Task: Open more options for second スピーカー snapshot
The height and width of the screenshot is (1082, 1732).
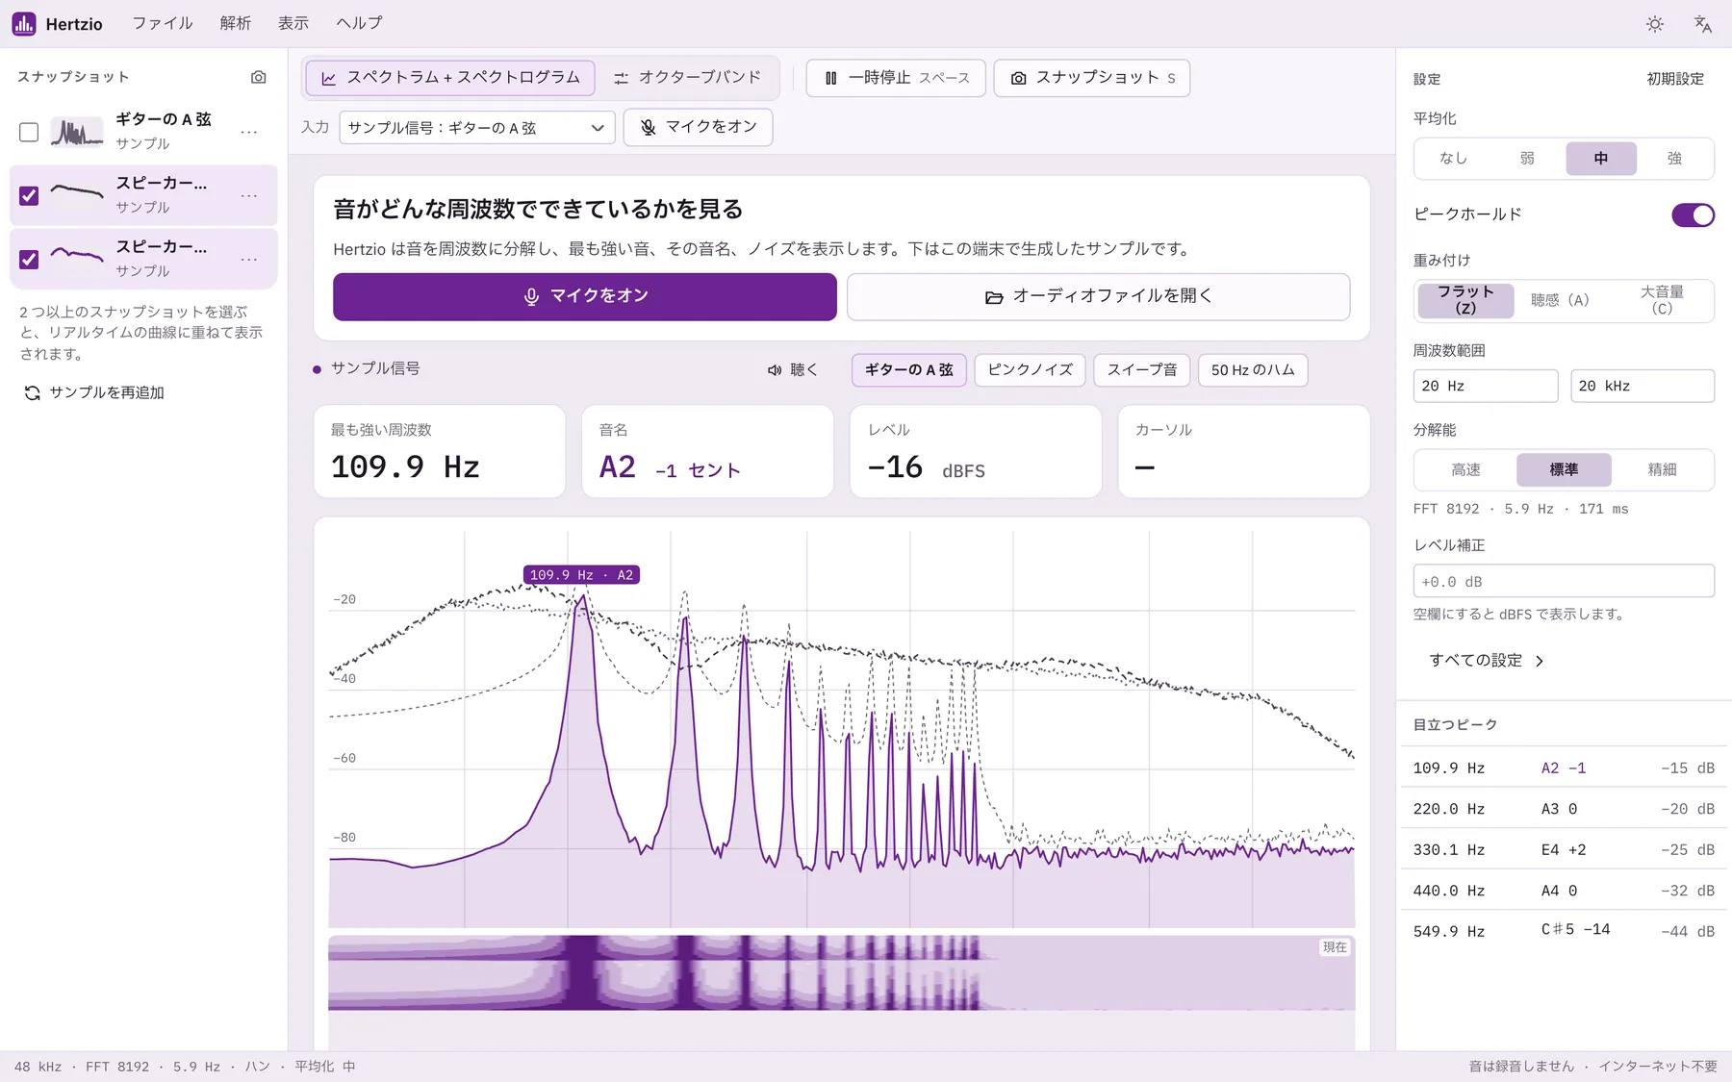Action: tap(249, 259)
